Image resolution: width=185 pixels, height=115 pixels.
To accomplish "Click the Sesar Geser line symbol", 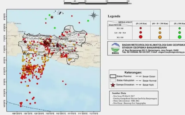I will (x=138, y=76).
